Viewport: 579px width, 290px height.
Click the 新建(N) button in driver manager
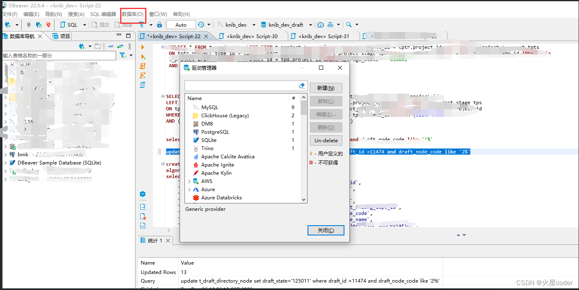click(326, 88)
